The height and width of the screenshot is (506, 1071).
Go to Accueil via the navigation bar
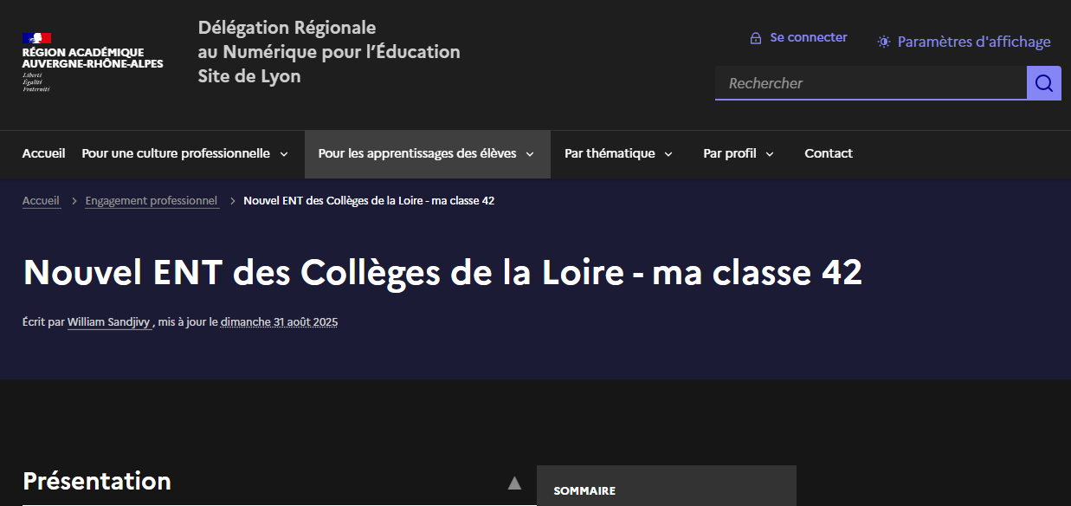pyautogui.click(x=43, y=152)
